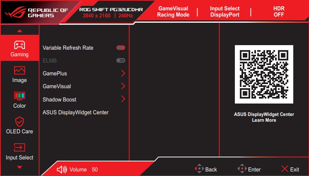Open the Color monitor icon
This screenshot has width=309, height=176.
19,96
